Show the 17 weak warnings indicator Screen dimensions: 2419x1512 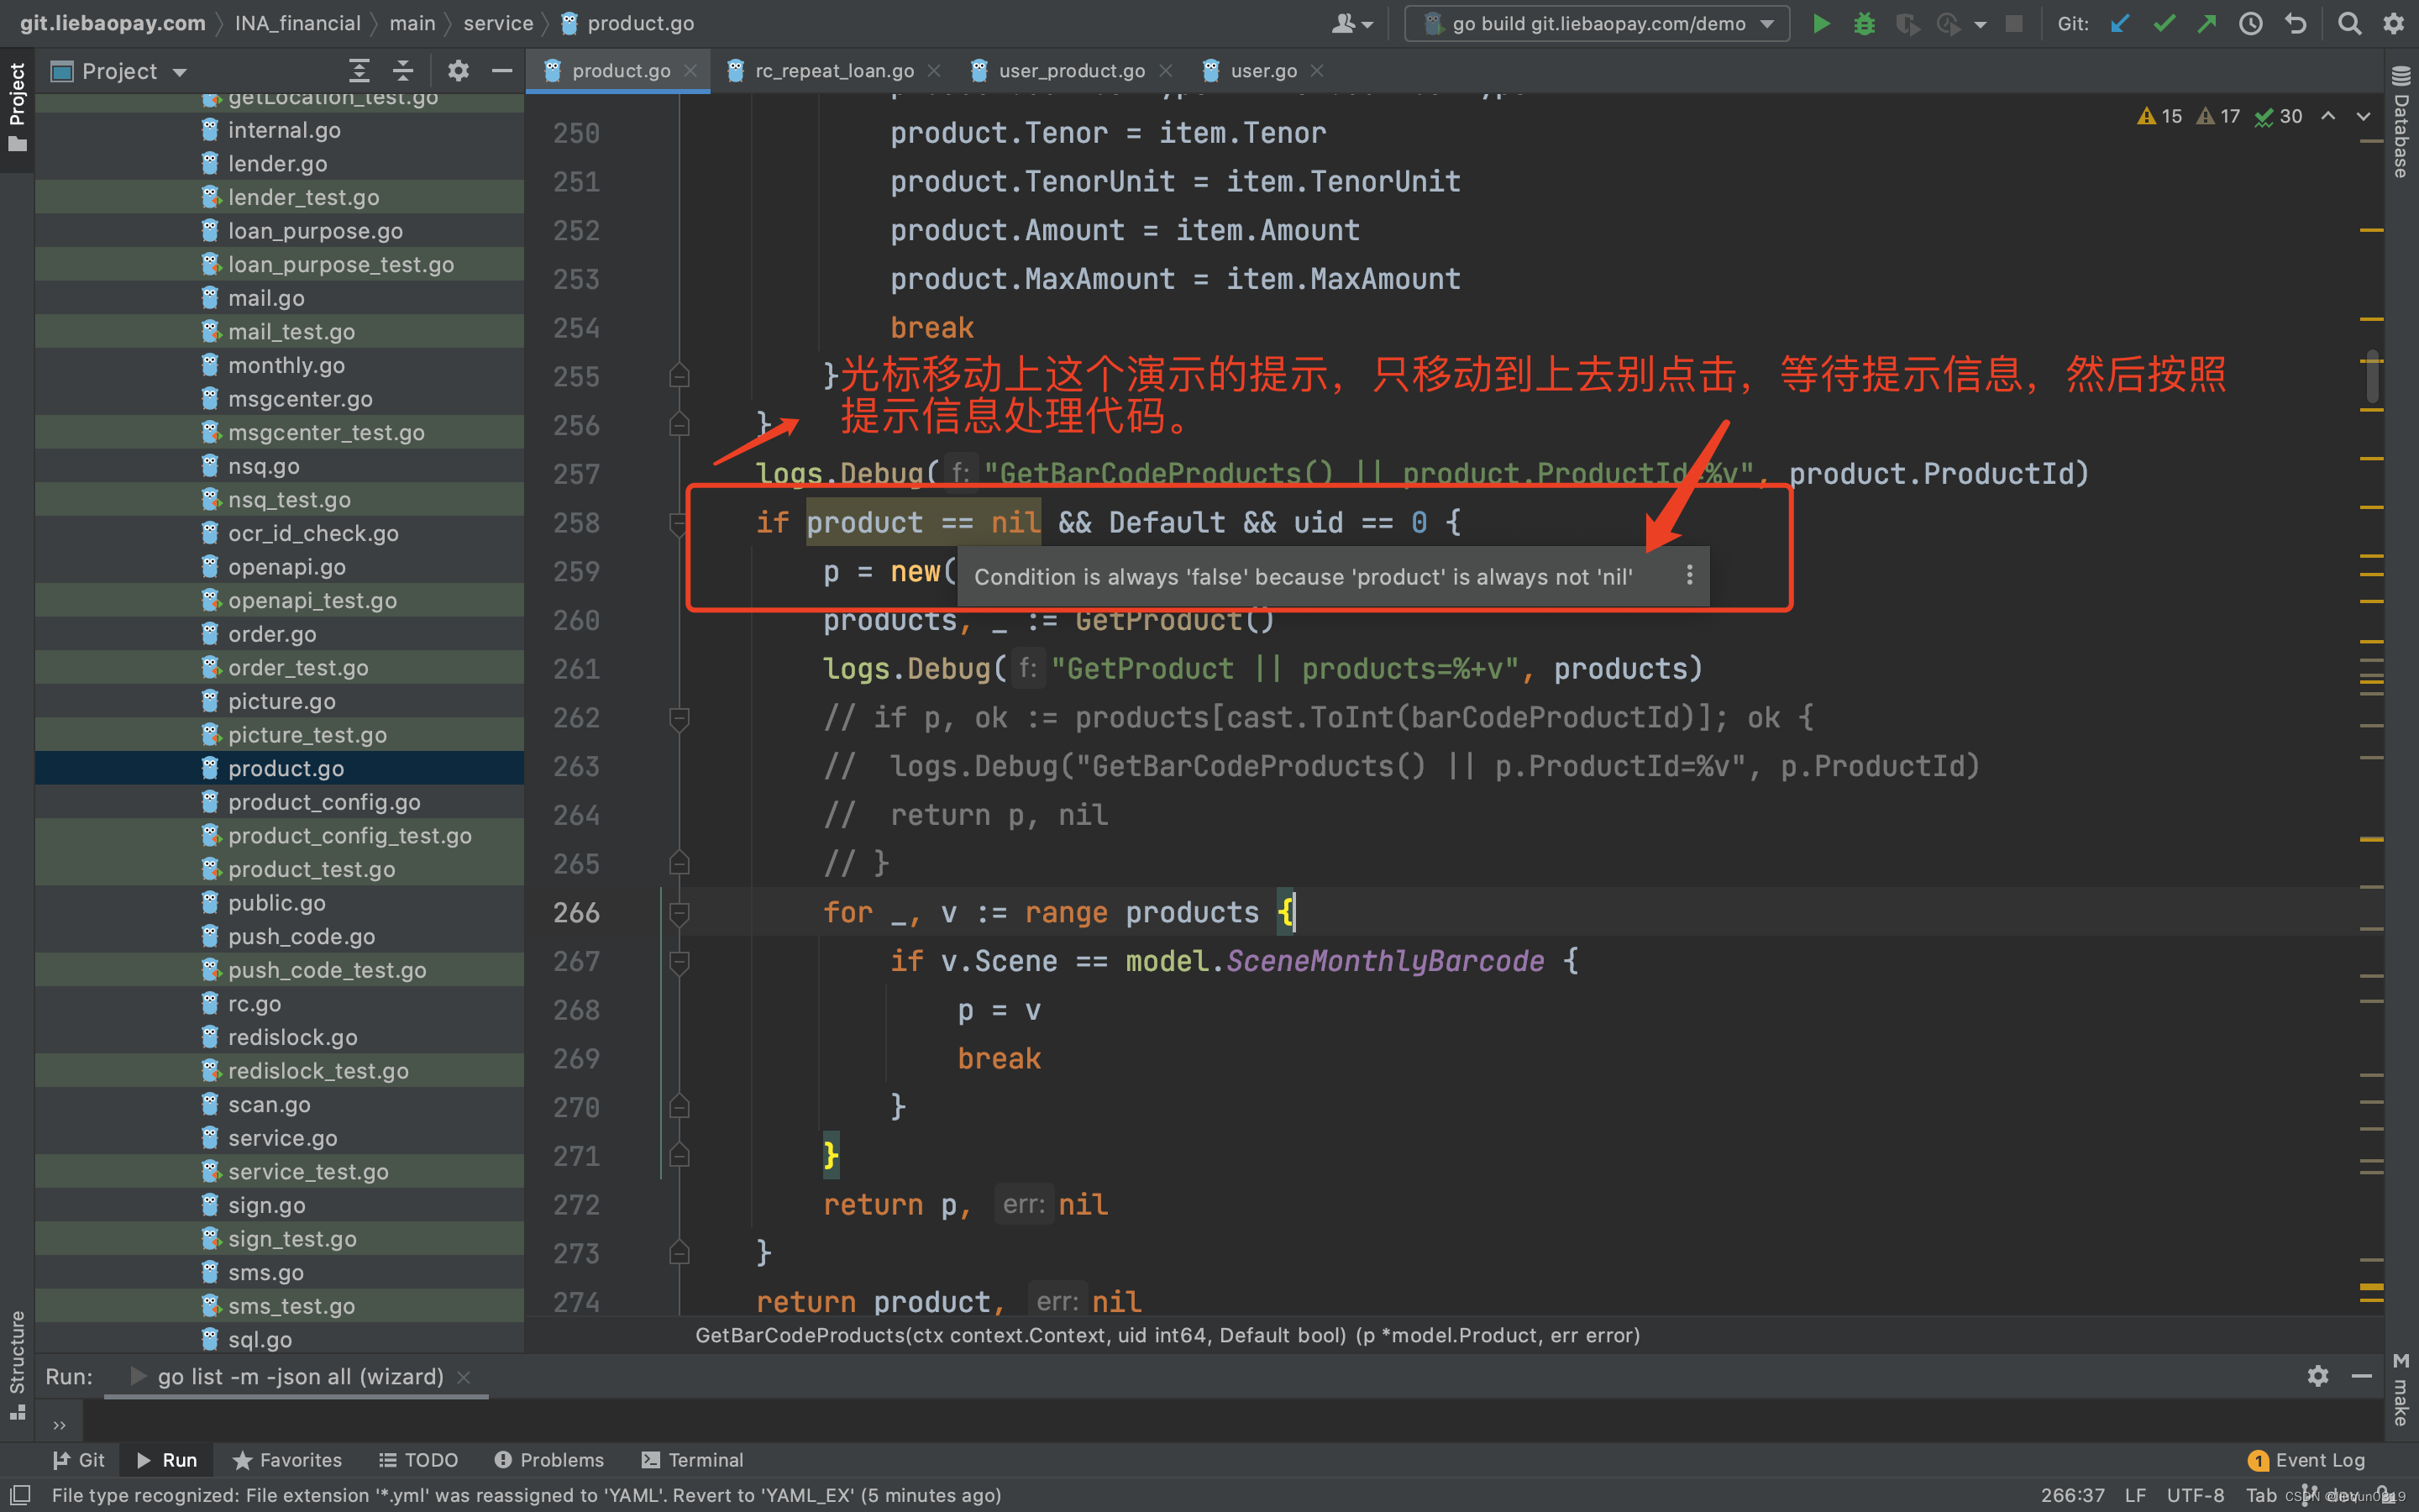click(x=2218, y=116)
